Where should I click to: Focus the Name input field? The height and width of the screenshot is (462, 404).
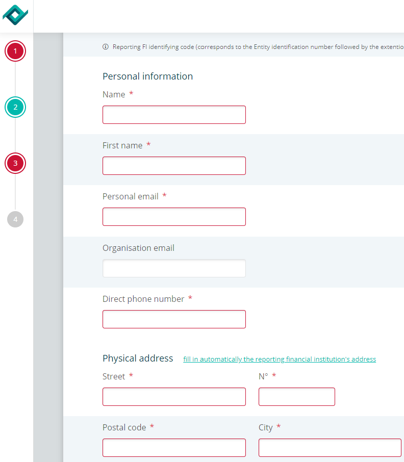[174, 115]
